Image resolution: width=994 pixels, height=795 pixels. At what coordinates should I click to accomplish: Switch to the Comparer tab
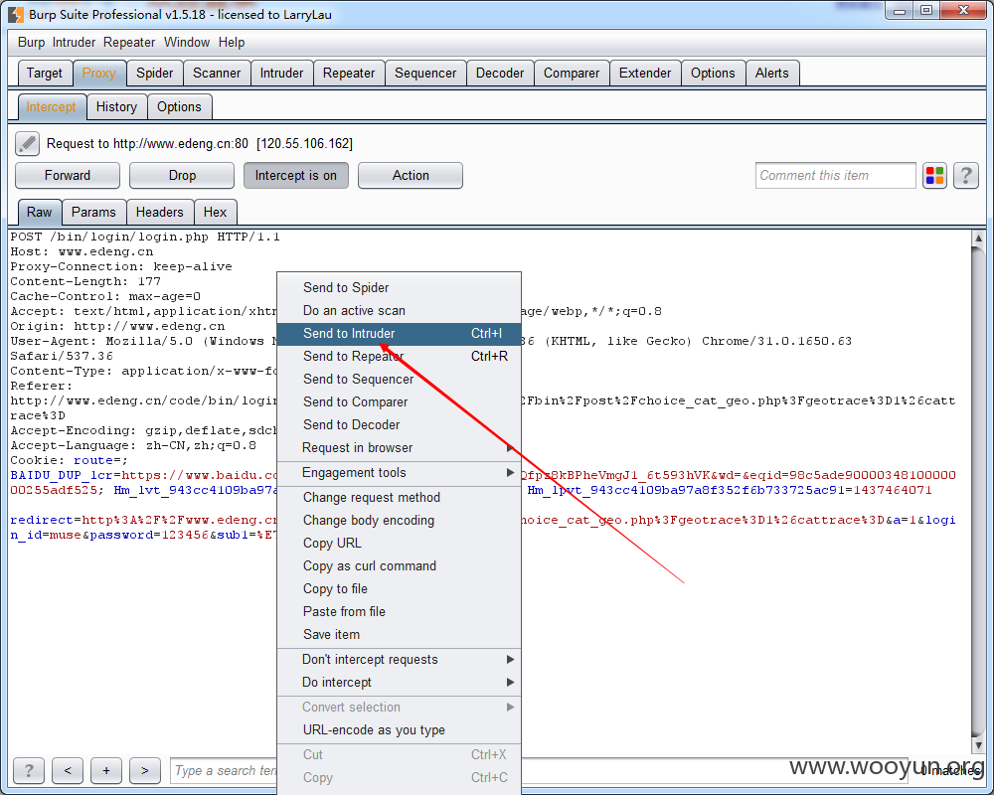[572, 73]
